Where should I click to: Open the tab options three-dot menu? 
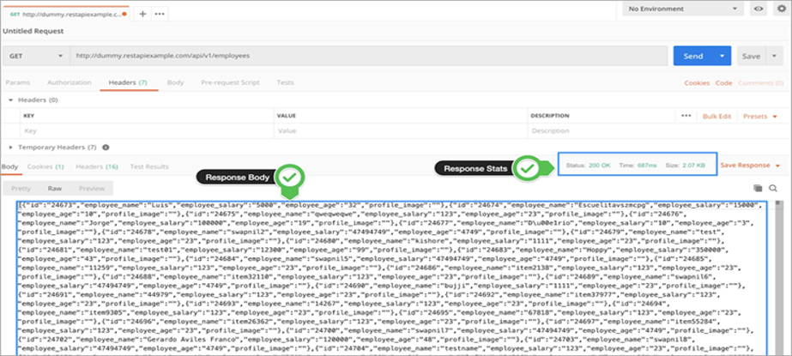tap(160, 14)
